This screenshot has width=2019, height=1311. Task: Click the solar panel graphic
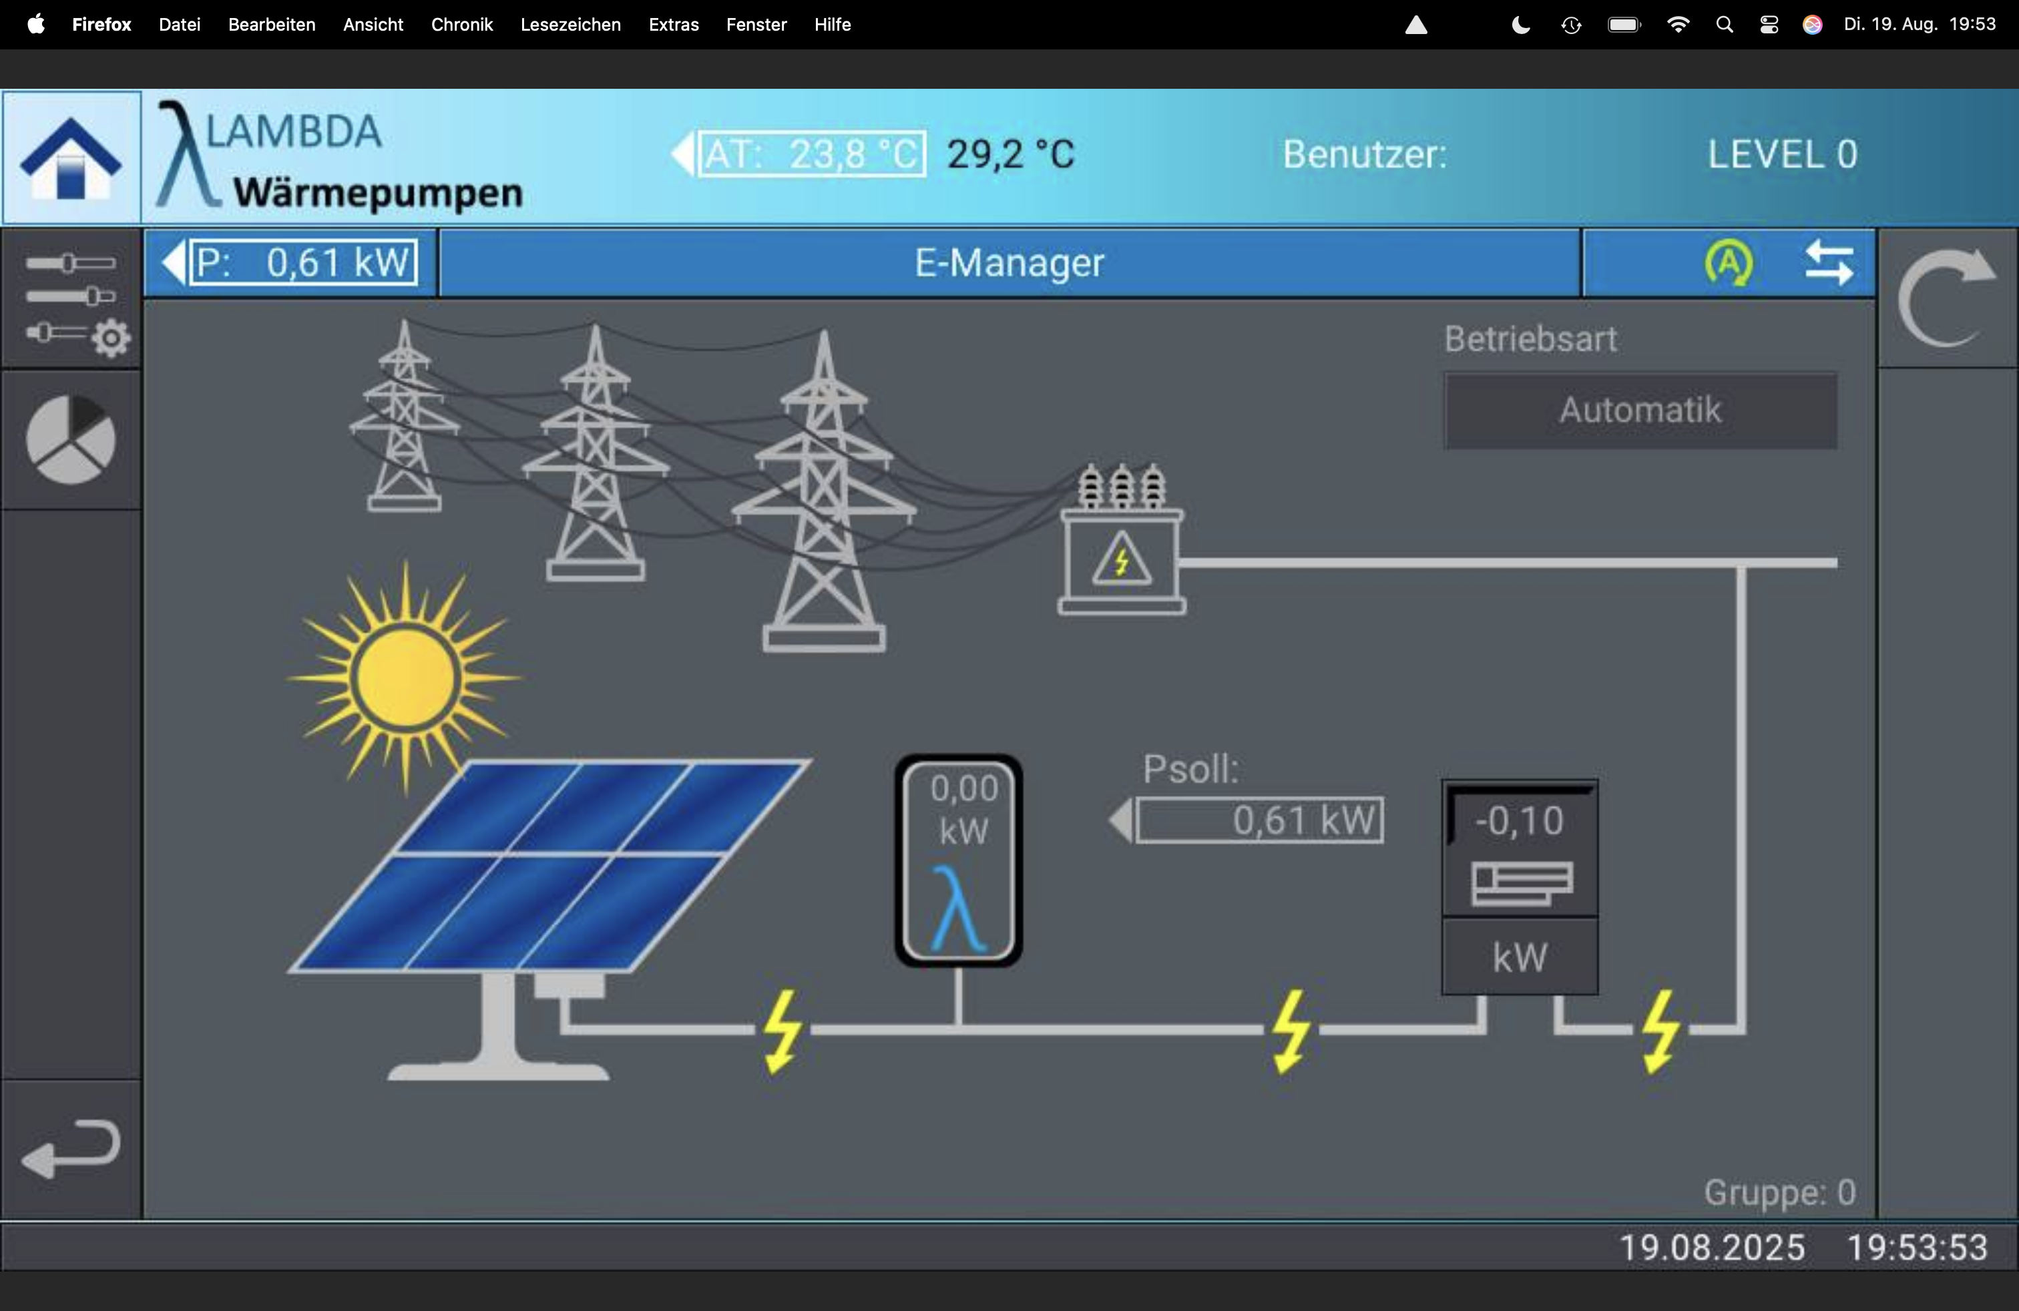tap(551, 865)
